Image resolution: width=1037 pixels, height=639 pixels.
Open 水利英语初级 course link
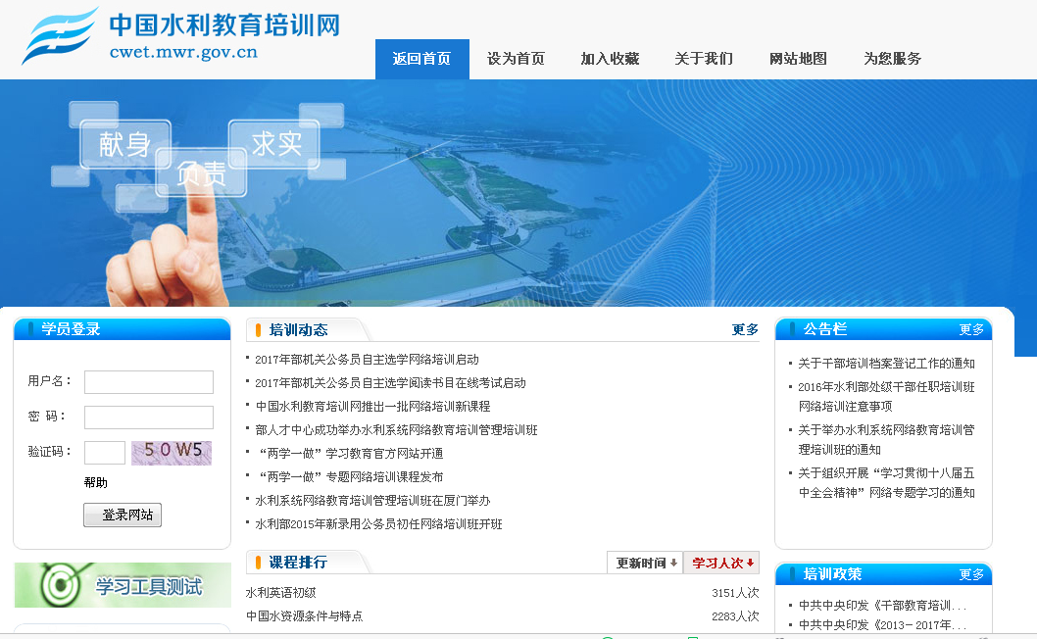(280, 593)
